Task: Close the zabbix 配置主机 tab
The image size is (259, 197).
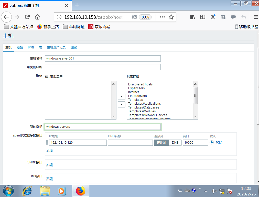Action: [x=66, y=6]
